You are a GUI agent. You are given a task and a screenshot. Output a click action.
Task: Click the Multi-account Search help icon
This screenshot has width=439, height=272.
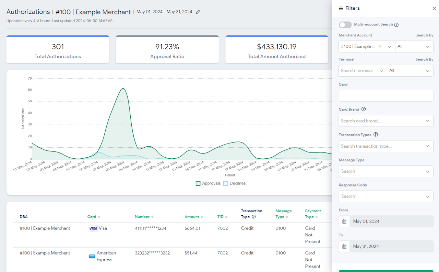(x=396, y=25)
